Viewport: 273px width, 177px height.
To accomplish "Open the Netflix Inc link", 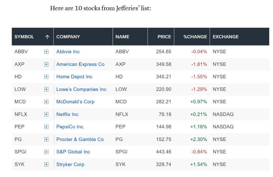I will 67,114.
